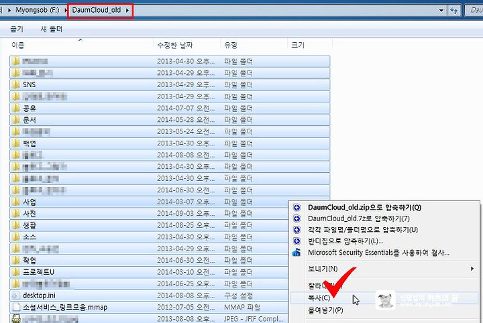This screenshot has width=483, height=323.
Task: Select the 사진 folder name
Action: pyautogui.click(x=30, y=214)
